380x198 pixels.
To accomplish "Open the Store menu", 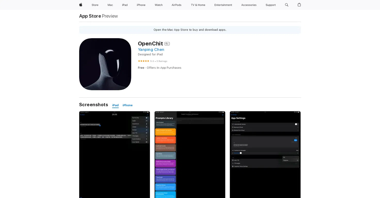I will [95, 5].
